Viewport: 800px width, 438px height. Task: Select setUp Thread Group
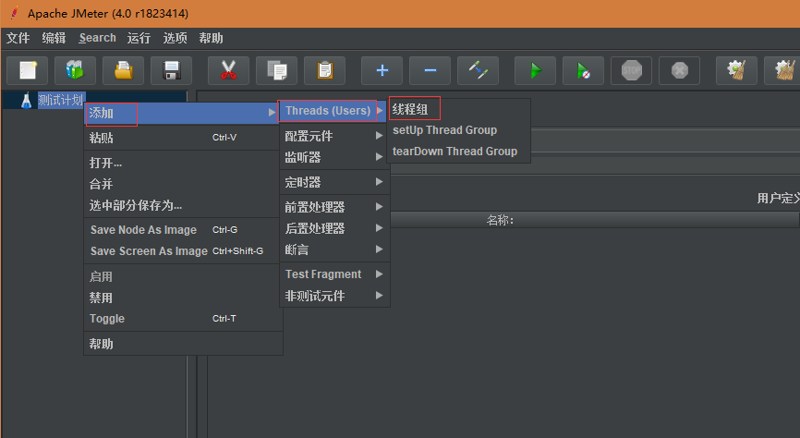(459, 130)
